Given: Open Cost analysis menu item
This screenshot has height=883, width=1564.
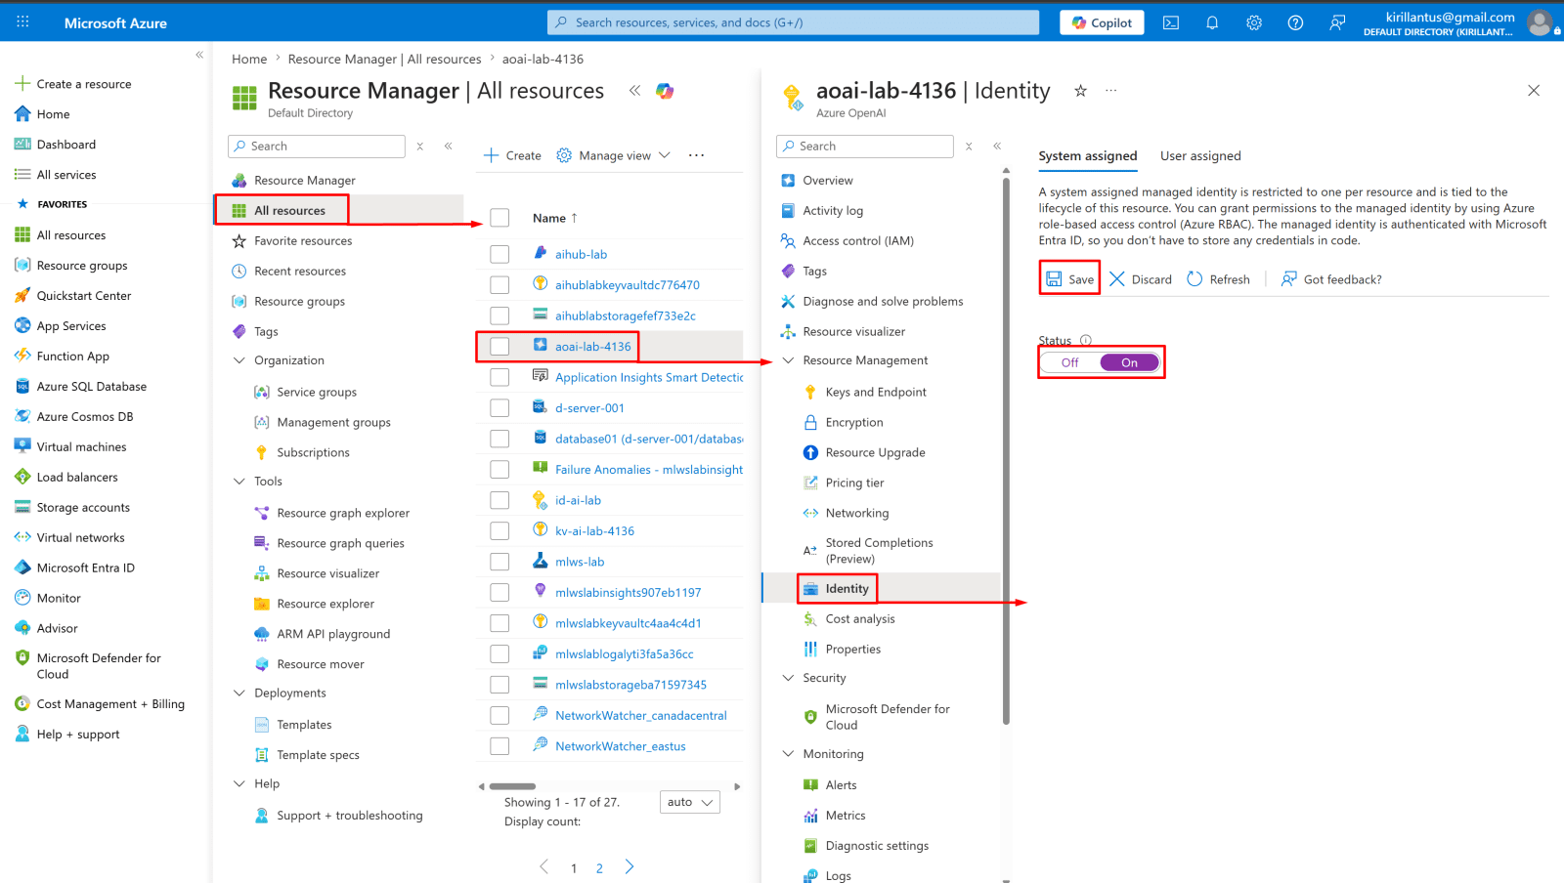Looking at the screenshot, I should [x=860, y=619].
